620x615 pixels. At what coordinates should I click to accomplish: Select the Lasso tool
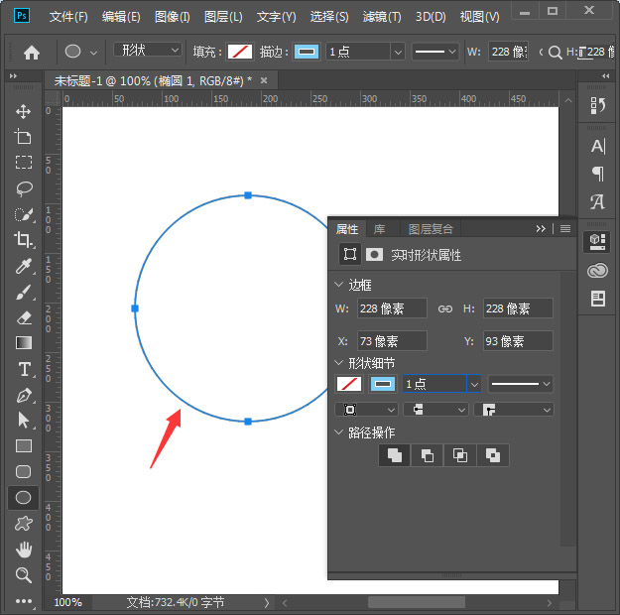point(24,187)
